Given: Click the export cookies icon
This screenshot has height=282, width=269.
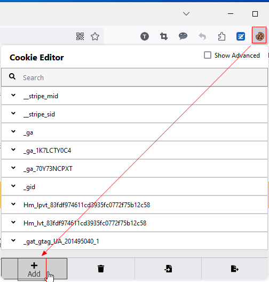Looking at the screenshot, I should tap(234, 269).
